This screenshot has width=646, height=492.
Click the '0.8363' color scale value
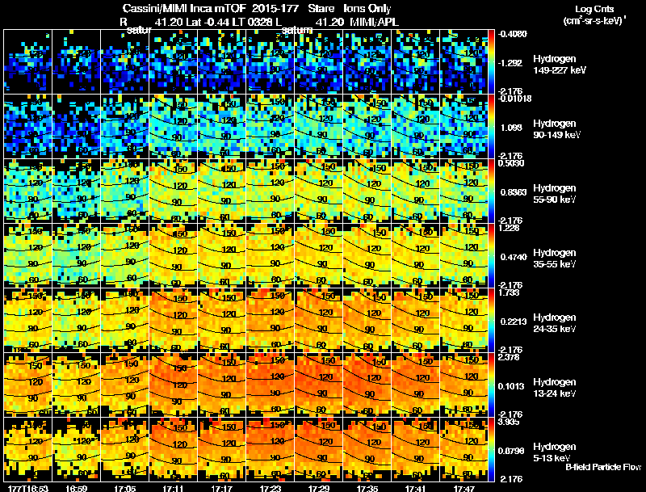coord(513,192)
